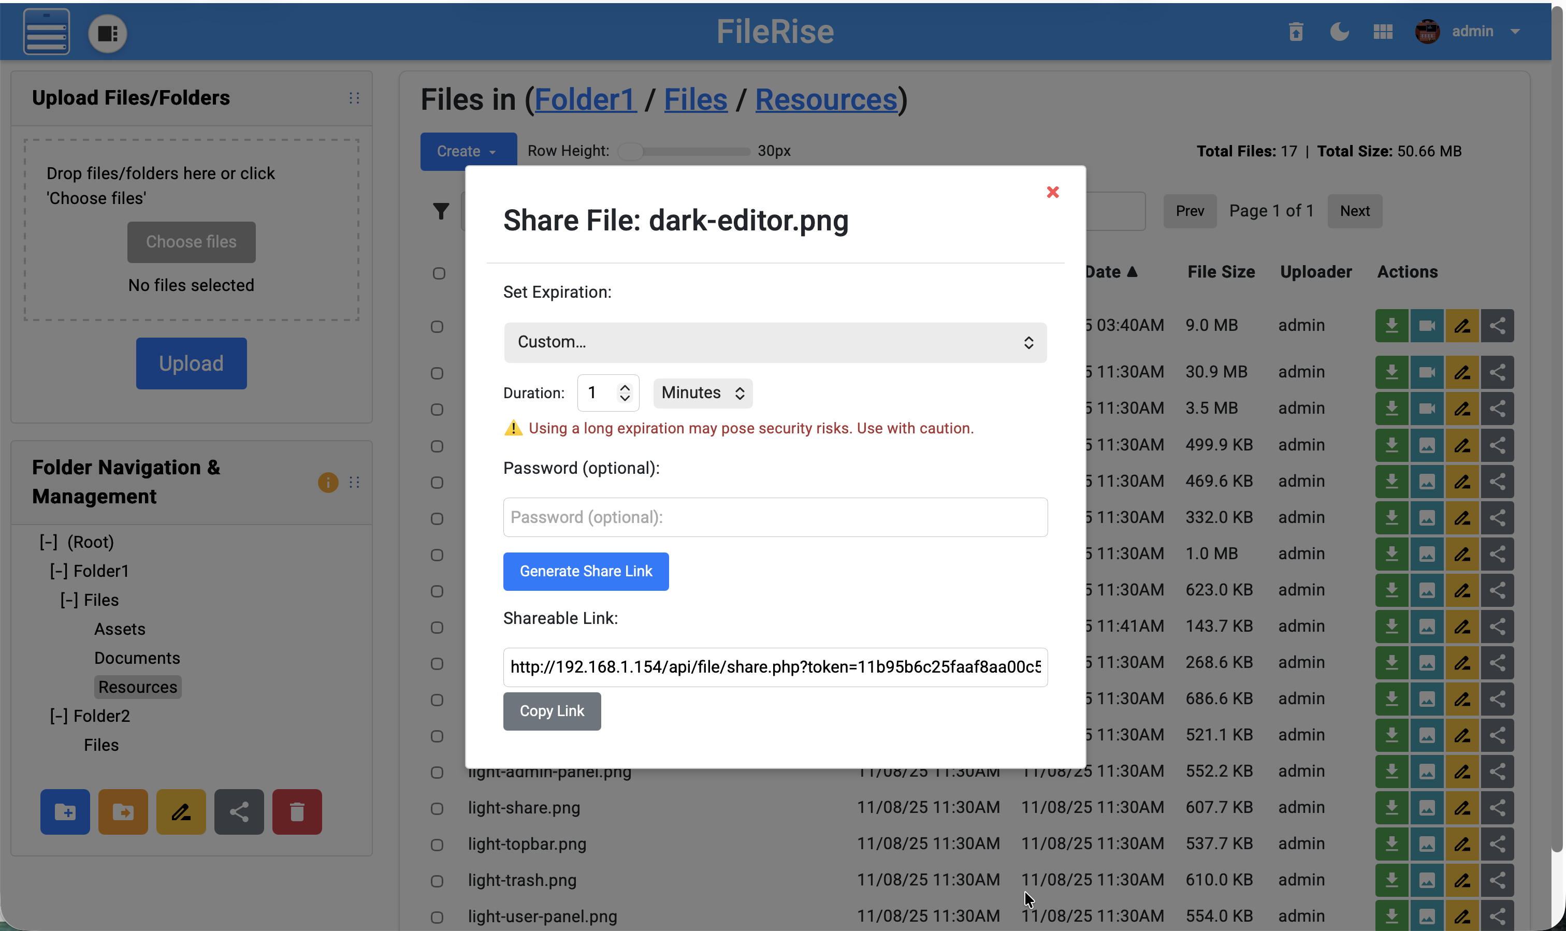The image size is (1566, 931).
Task: Check the light-trash.png row checkbox
Action: point(437,881)
